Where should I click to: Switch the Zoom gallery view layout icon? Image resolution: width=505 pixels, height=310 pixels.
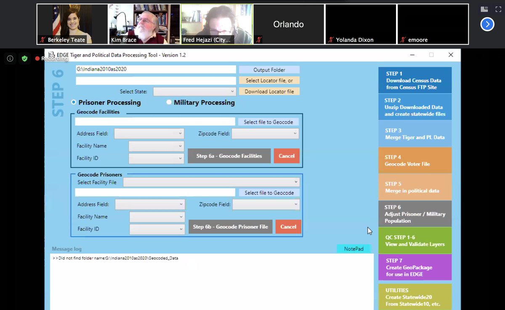point(484,9)
